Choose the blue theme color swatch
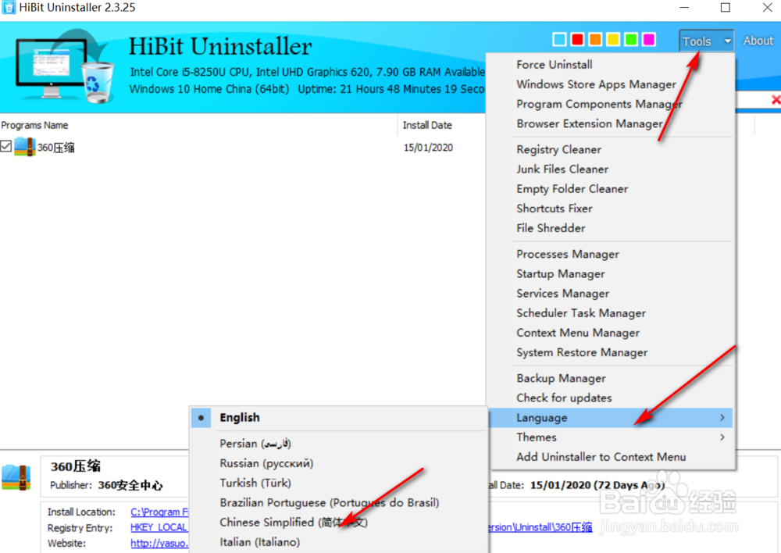Viewport: 781px width, 553px height. (559, 39)
